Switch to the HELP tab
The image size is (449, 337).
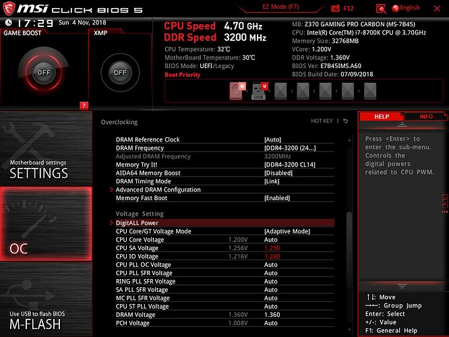pos(382,117)
